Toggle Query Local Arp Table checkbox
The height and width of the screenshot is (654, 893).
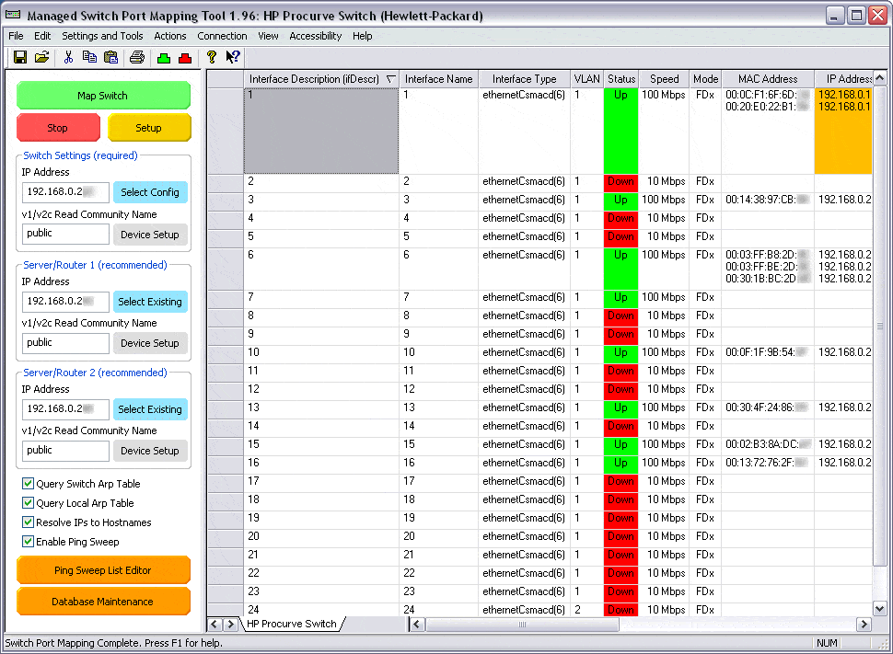click(28, 503)
